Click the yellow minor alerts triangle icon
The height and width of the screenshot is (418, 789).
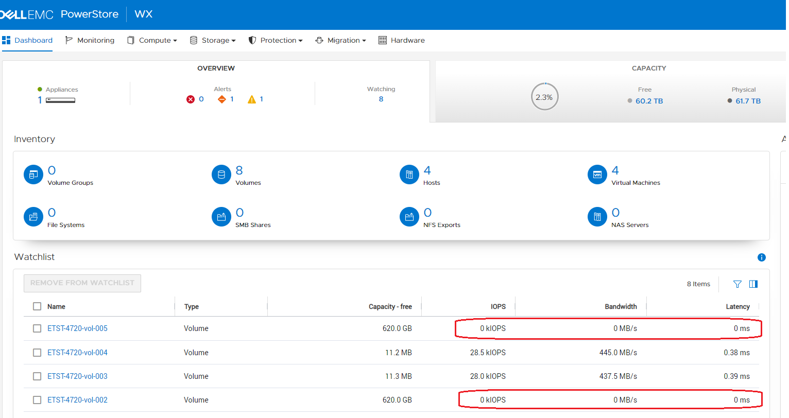point(252,99)
